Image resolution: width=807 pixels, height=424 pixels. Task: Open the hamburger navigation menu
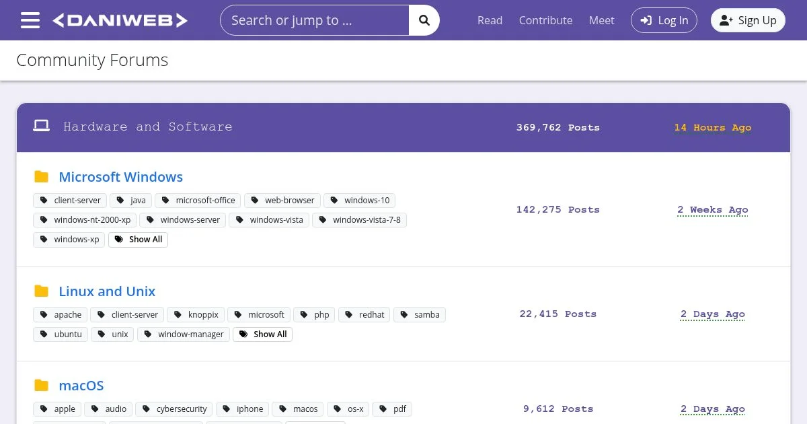[30, 20]
